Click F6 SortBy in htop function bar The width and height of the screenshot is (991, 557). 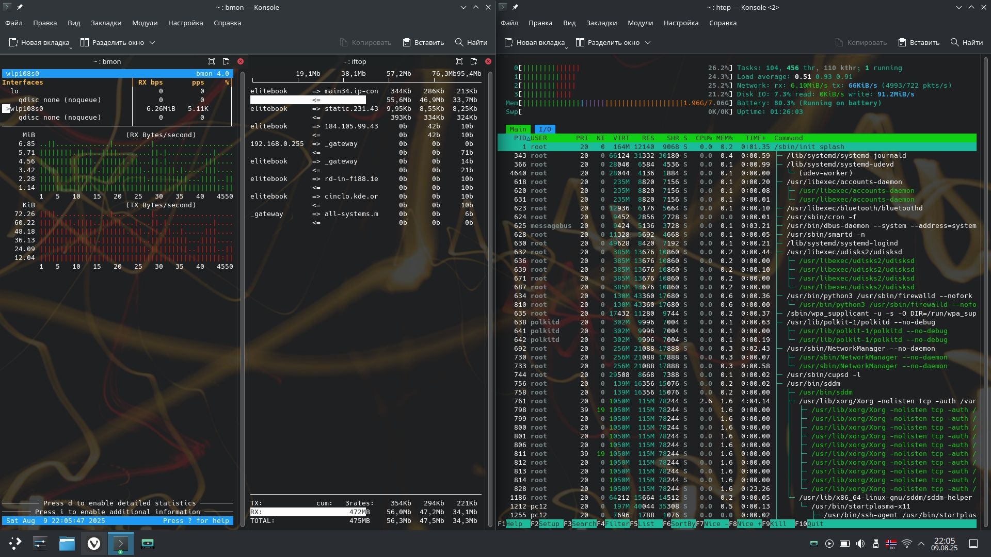point(679,524)
